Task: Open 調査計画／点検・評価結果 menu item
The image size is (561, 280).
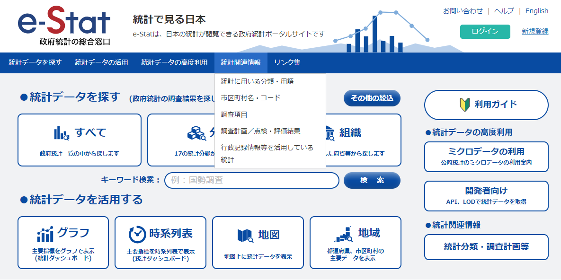Action: [x=260, y=131]
